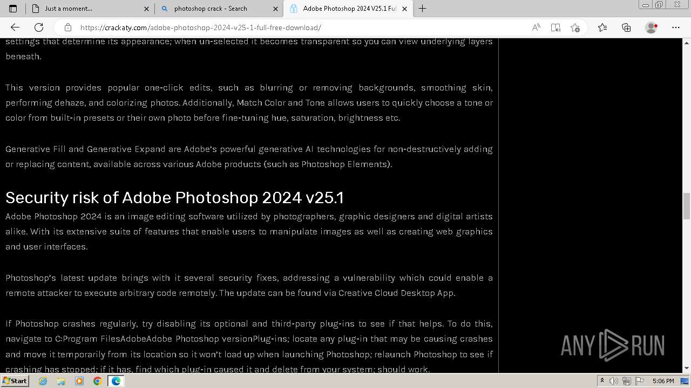Image resolution: width=691 pixels, height=388 pixels.
Task: Click the crackaty.com address bar
Action: coord(292,27)
